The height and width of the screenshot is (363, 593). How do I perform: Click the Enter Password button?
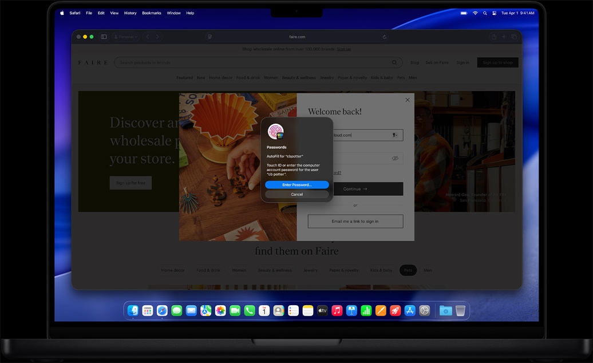click(x=297, y=184)
